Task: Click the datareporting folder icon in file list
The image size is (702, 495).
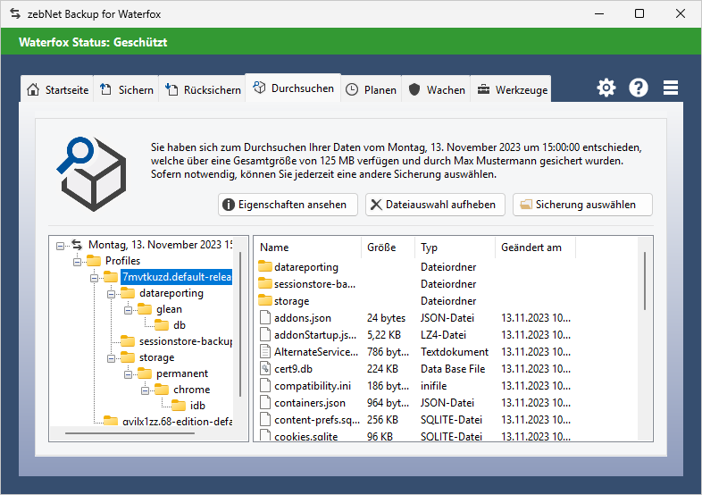Action: point(265,267)
